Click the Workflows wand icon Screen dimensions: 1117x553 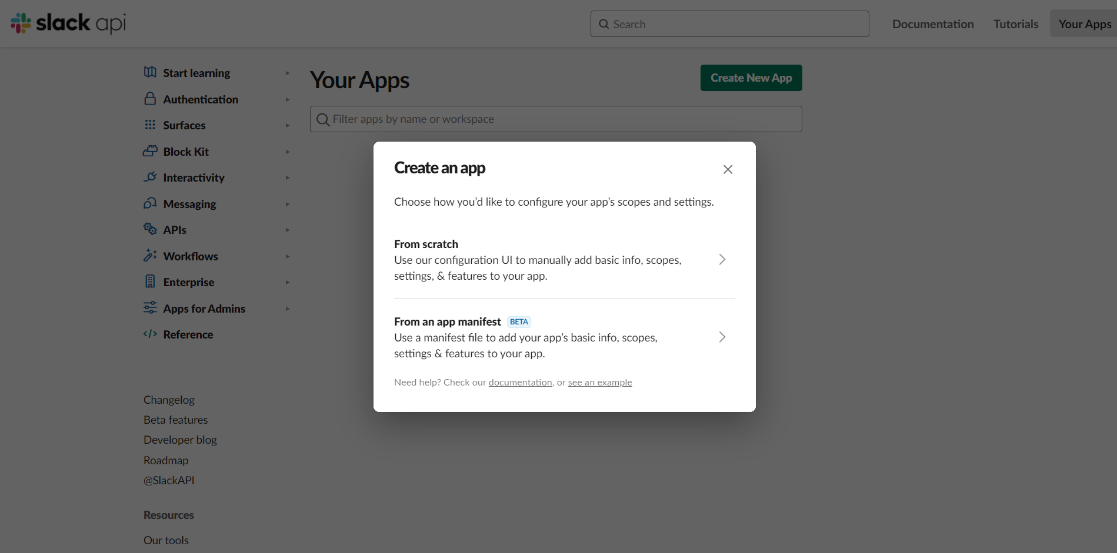150,256
